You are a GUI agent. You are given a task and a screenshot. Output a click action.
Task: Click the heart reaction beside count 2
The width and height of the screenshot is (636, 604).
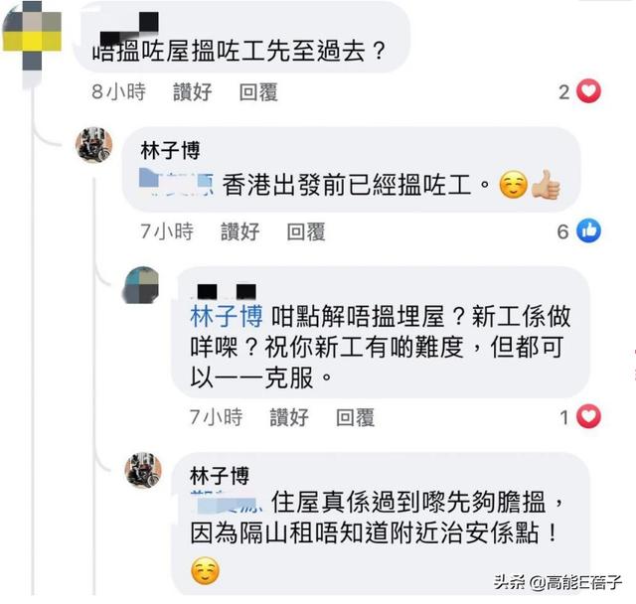(x=588, y=90)
